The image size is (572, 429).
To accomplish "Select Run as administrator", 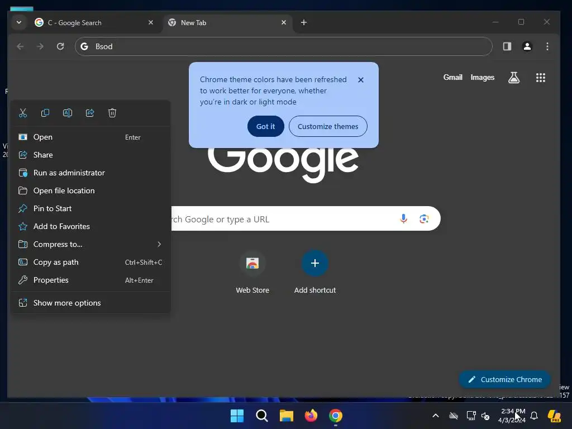I will point(91,173).
